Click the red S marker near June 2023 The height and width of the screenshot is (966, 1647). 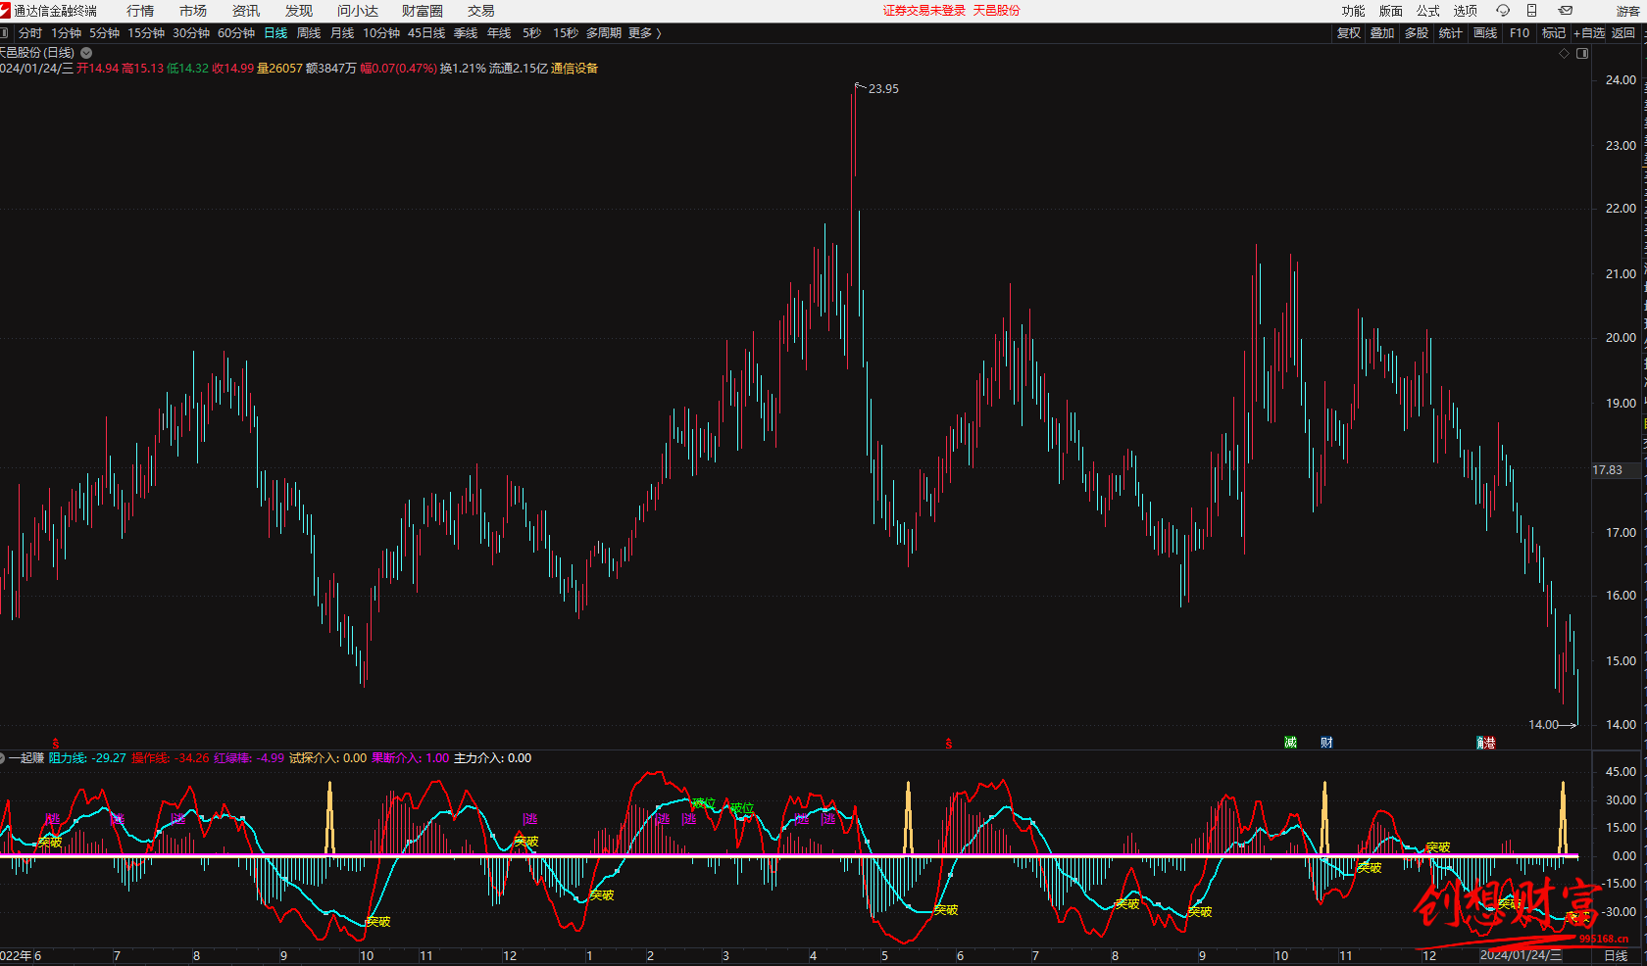948,744
